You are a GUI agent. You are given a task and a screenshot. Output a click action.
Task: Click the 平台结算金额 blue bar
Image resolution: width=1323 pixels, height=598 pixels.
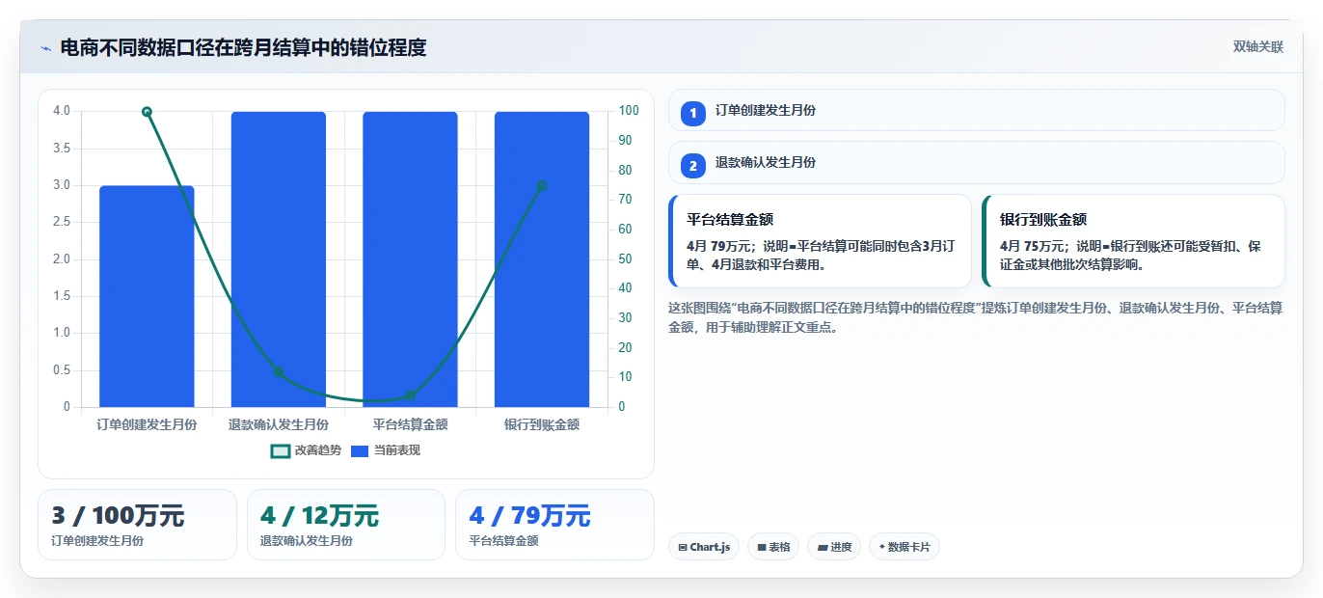[x=410, y=259]
